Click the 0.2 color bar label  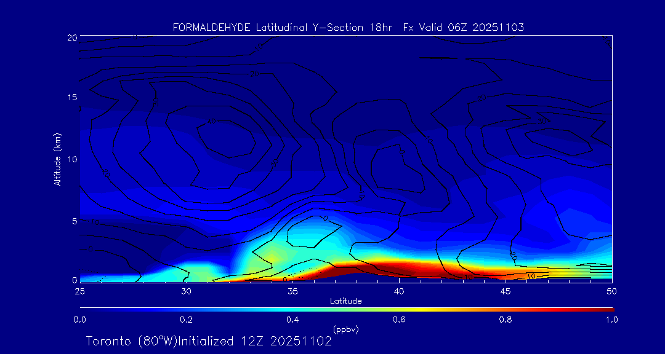tap(186, 320)
